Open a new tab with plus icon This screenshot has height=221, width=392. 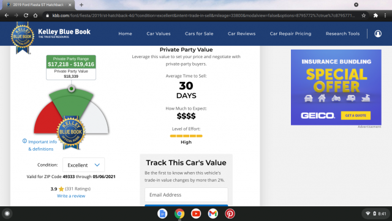[81, 5]
